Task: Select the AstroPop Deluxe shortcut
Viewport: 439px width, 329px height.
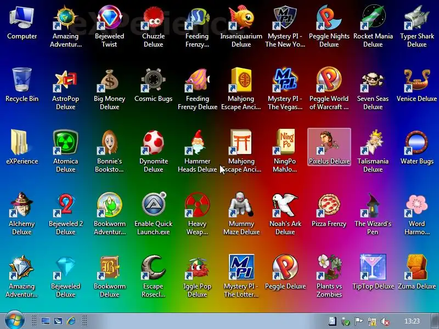Action: click(x=65, y=89)
